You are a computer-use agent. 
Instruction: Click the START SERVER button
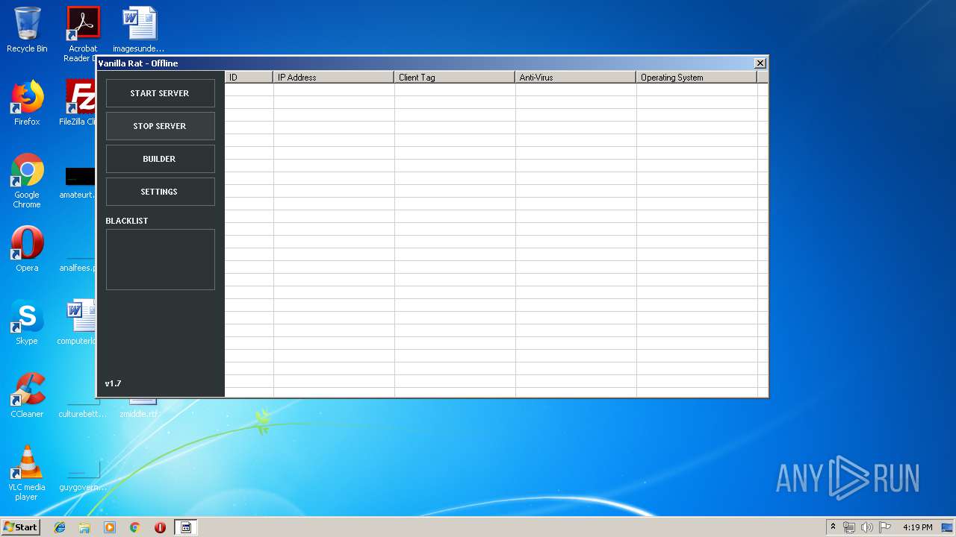[160, 93]
